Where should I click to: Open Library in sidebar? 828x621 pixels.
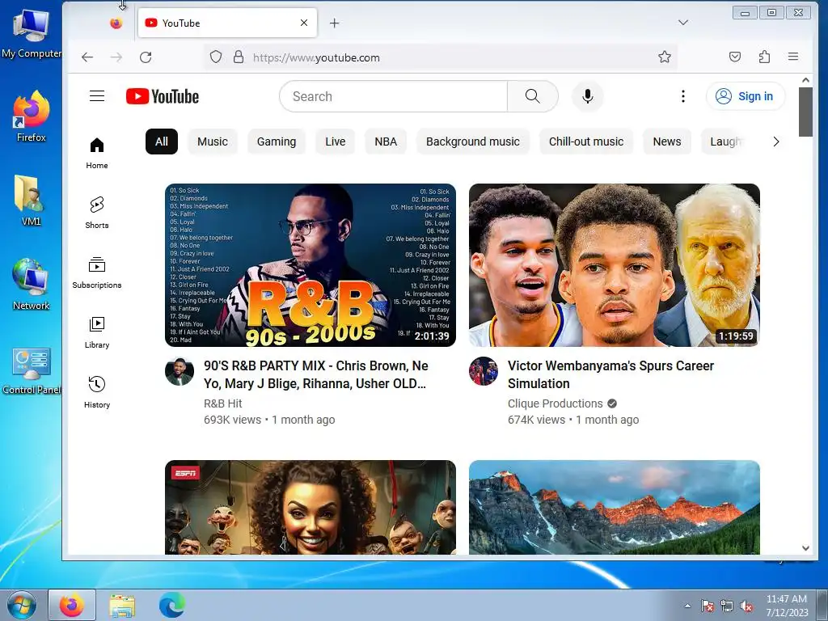click(x=97, y=332)
